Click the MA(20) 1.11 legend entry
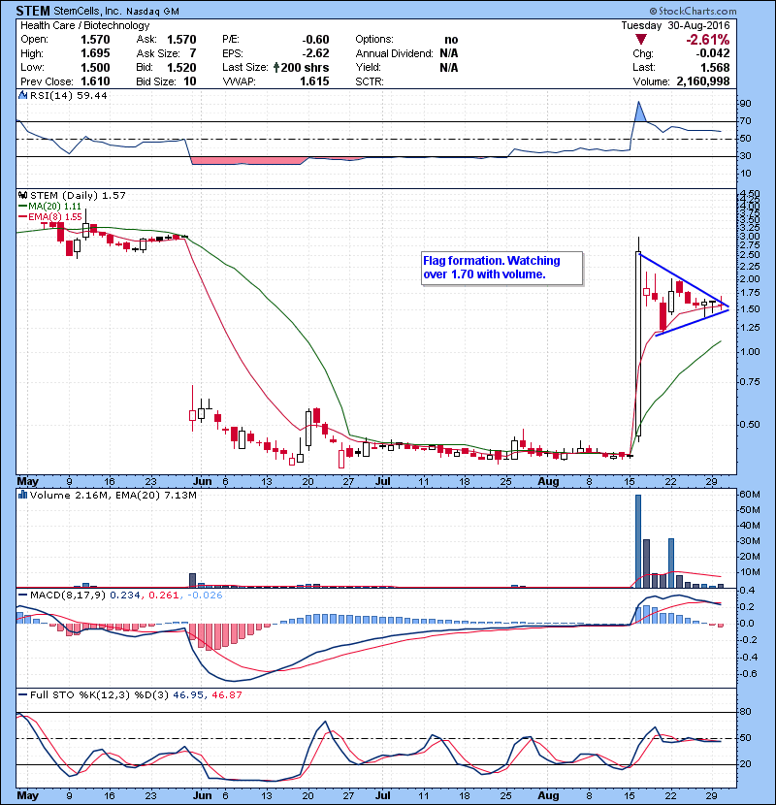 pyautogui.click(x=49, y=206)
